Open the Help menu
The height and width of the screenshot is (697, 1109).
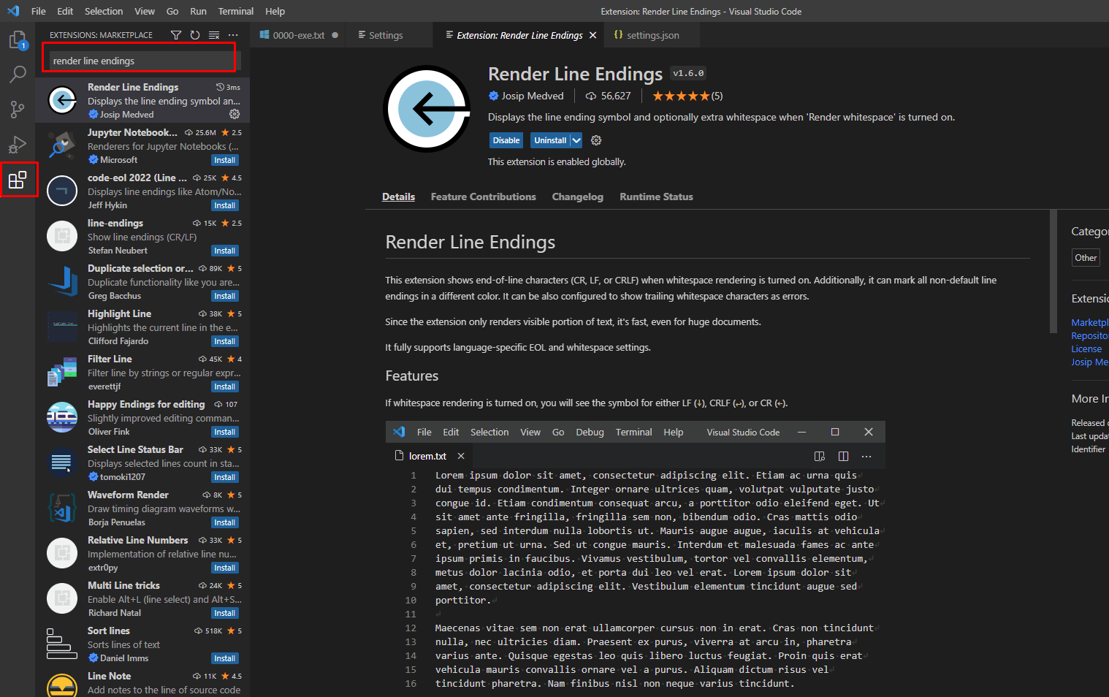[275, 11]
